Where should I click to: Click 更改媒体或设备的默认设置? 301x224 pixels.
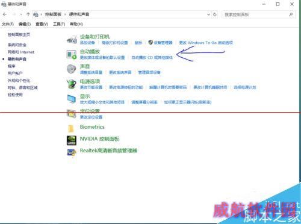102,57
